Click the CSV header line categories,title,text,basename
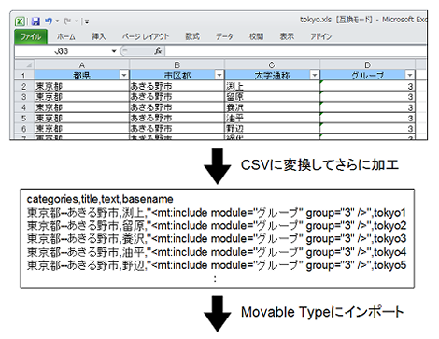The height and width of the screenshot is (339, 439). [x=100, y=199]
